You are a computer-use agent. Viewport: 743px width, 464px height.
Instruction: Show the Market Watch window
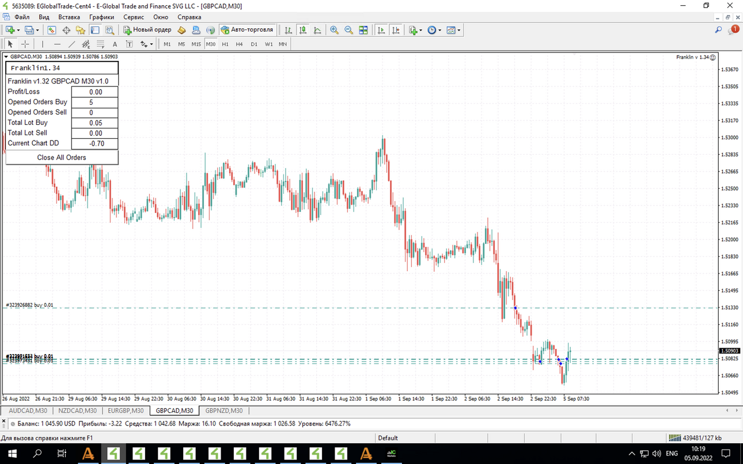(52, 30)
